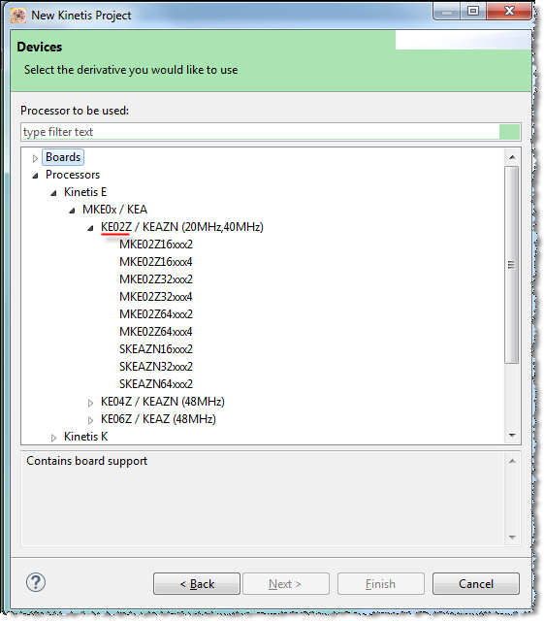Image resolution: width=544 pixels, height=621 pixels.
Task: Open the help question mark icon
Action: pyautogui.click(x=36, y=582)
